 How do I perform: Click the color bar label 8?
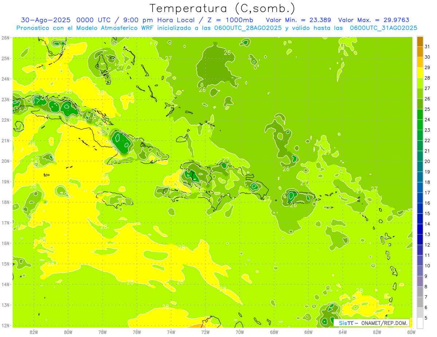click(426, 287)
